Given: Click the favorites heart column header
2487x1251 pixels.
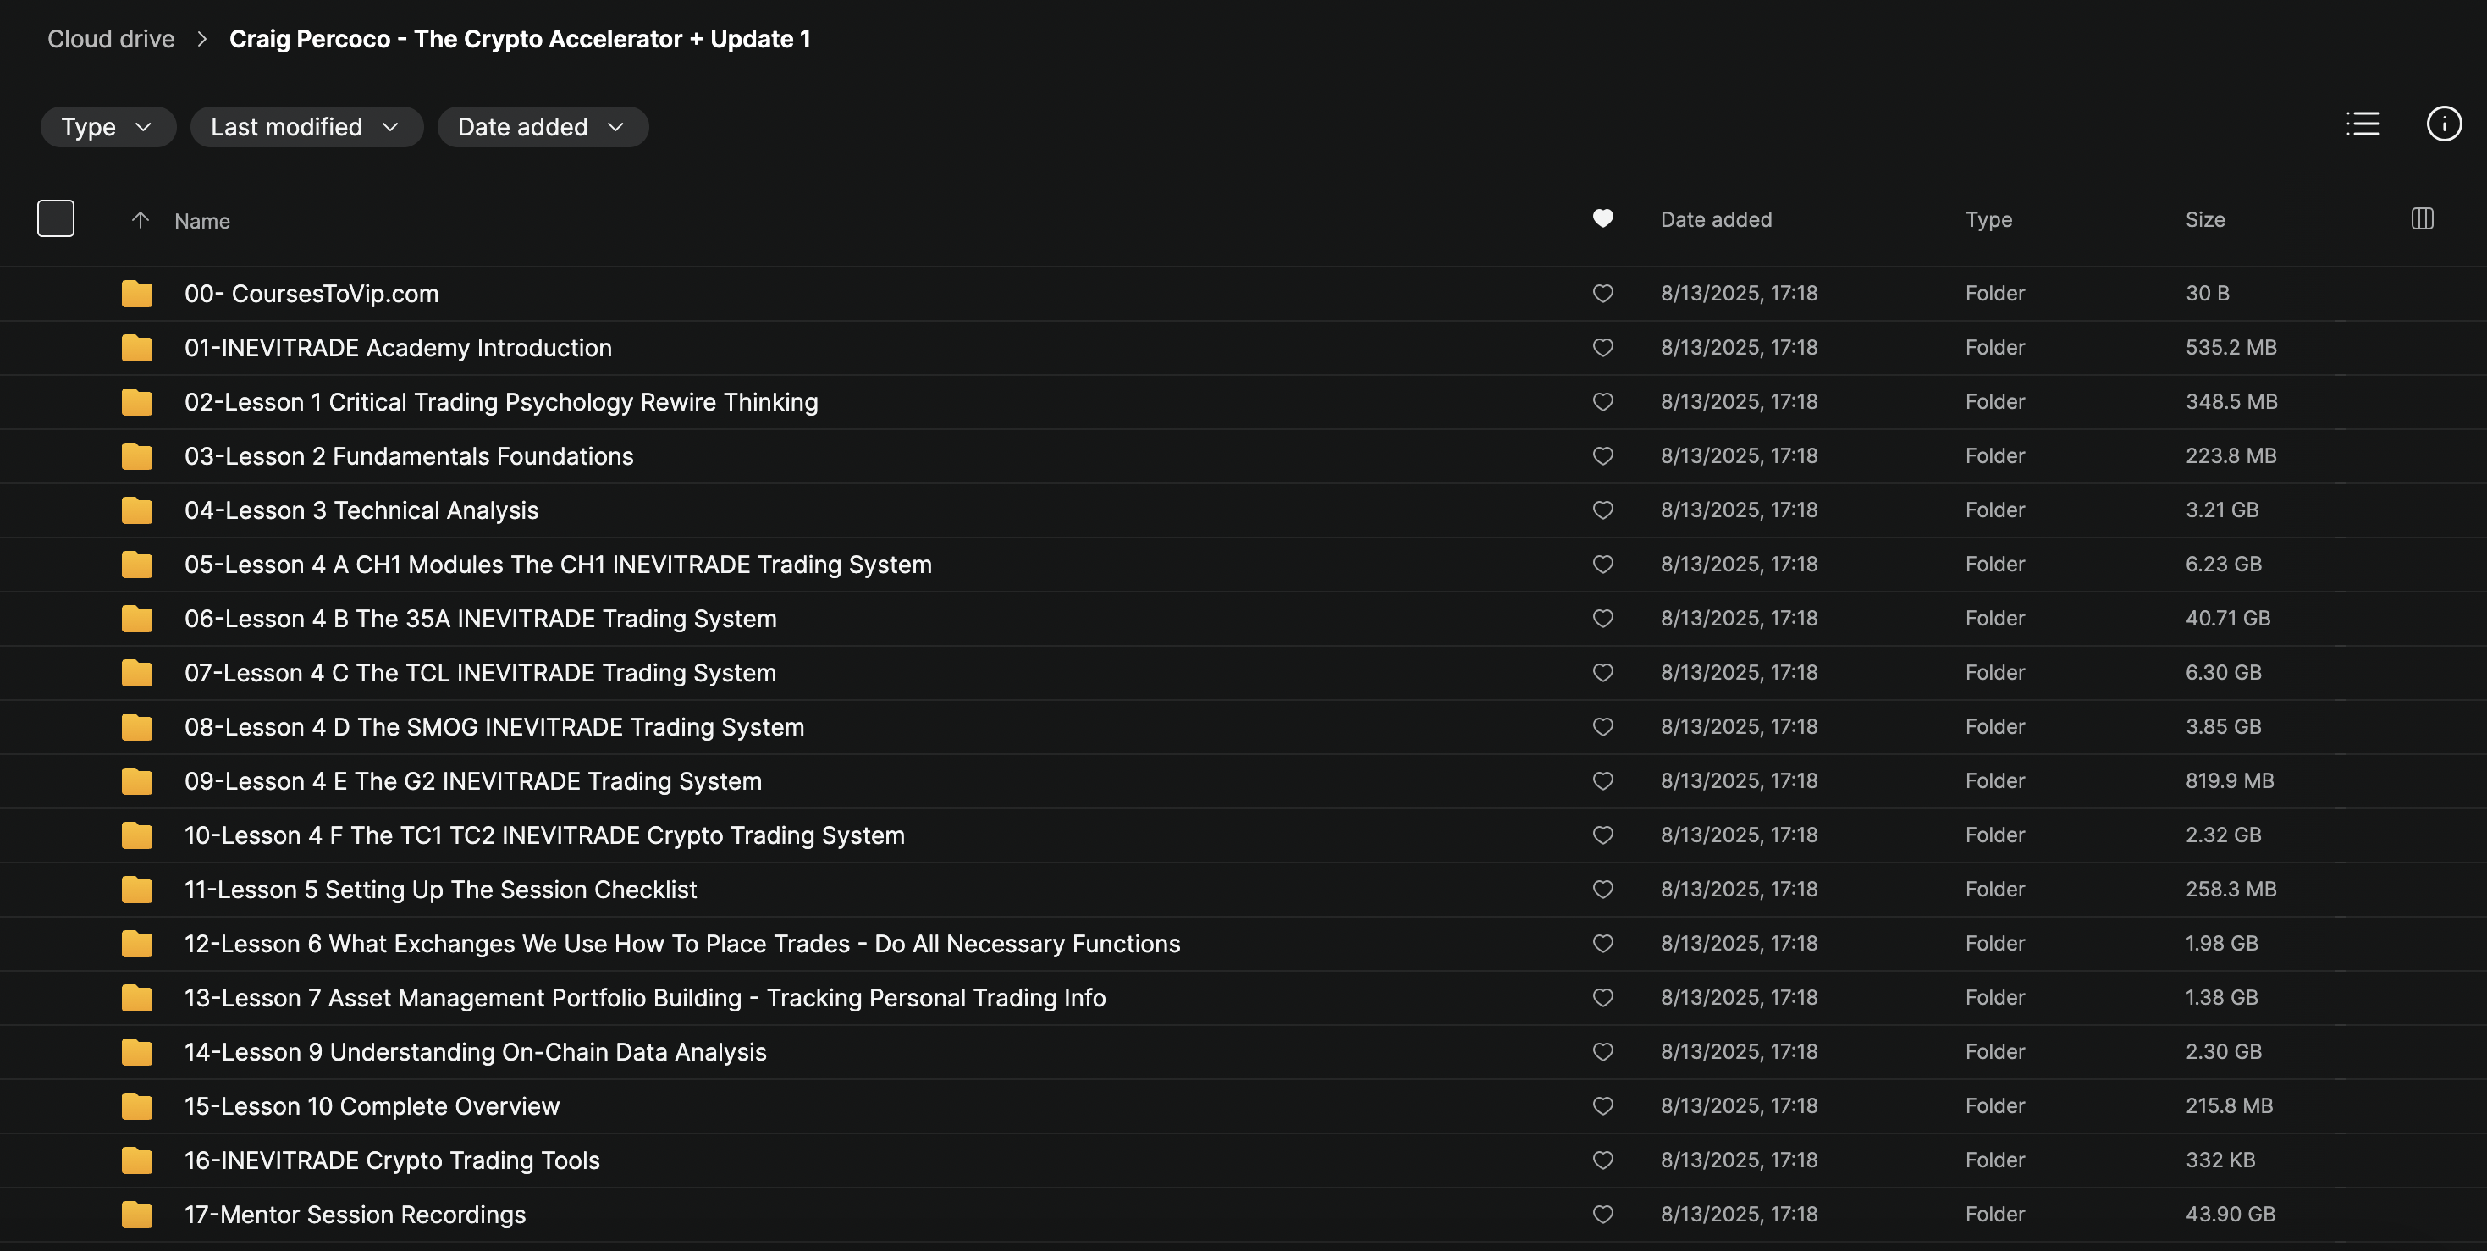Looking at the screenshot, I should tap(1602, 219).
